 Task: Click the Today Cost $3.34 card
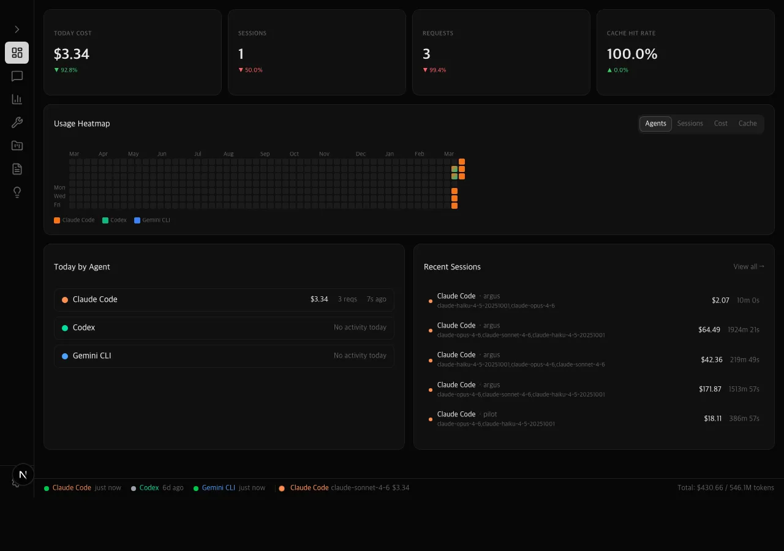(132, 52)
